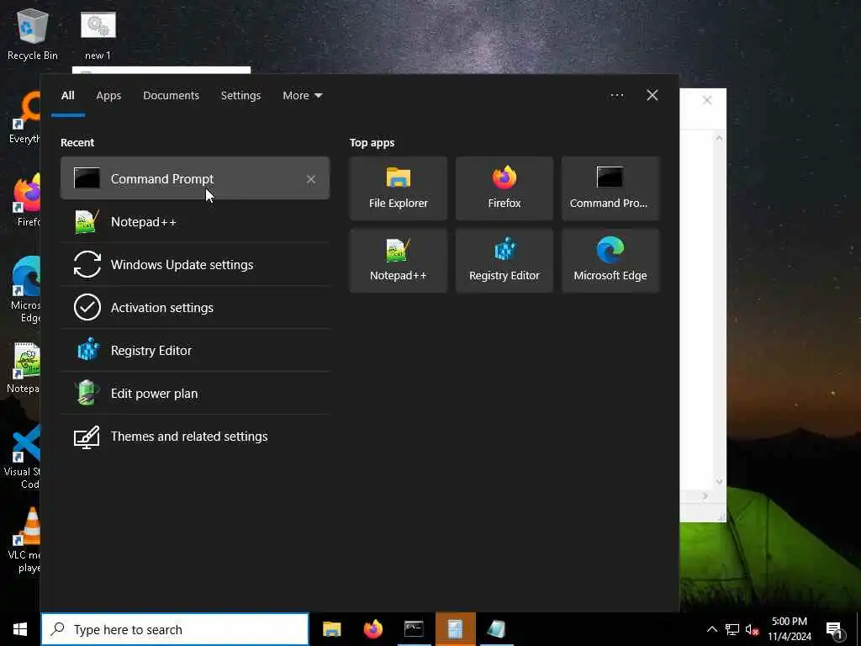Image resolution: width=861 pixels, height=646 pixels.
Task: Launch Microsoft Edge from Top apps
Action: pyautogui.click(x=610, y=261)
